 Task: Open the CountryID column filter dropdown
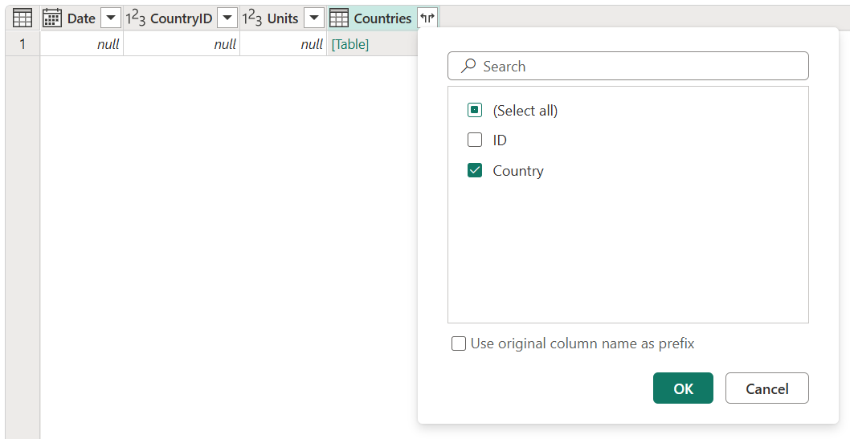click(227, 18)
